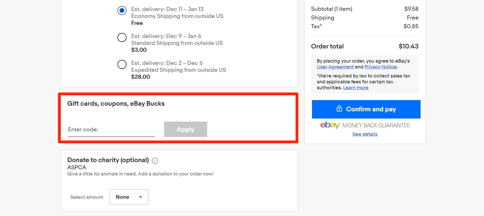Viewport: 484px width, 216px height.
Task: Click the Select amount label
Action: (87, 197)
